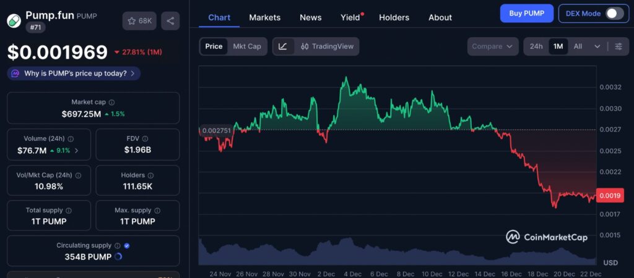634x278 pixels.
Task: Set chart range to 1M
Action: coord(558,46)
